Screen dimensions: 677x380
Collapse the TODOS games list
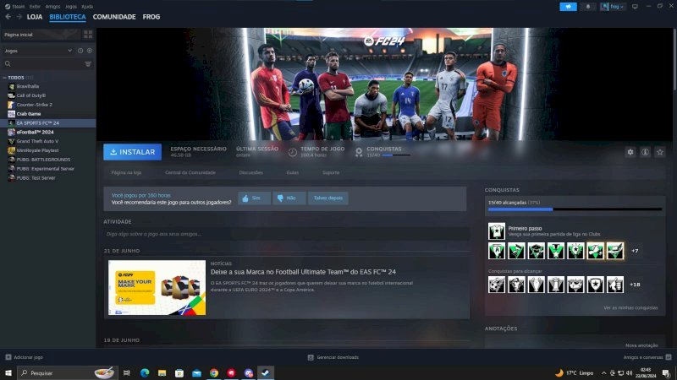coord(5,78)
